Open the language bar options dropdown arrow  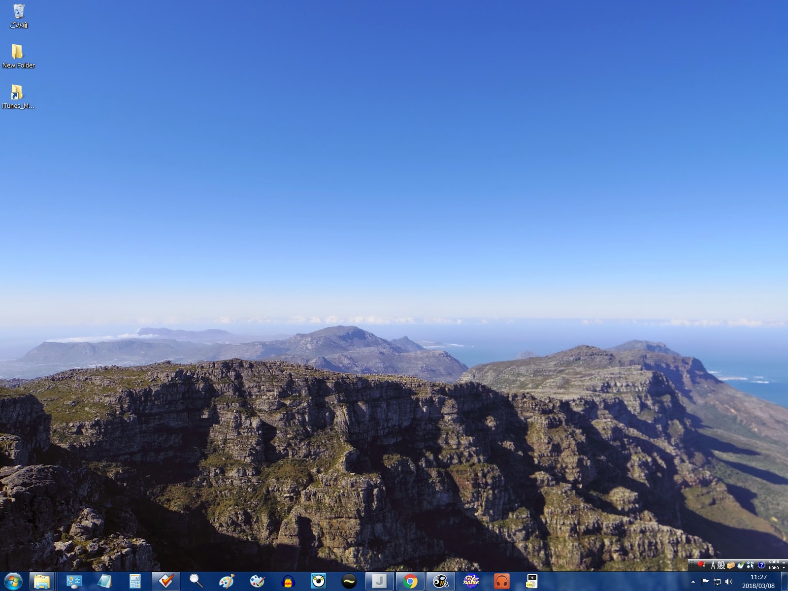pyautogui.click(x=784, y=568)
